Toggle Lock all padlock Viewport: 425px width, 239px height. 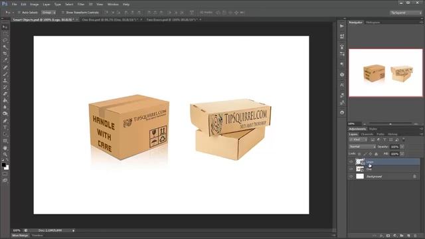coord(376,154)
